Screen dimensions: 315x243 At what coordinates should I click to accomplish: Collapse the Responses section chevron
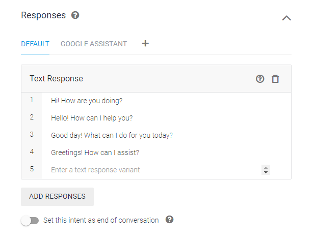[286, 18]
